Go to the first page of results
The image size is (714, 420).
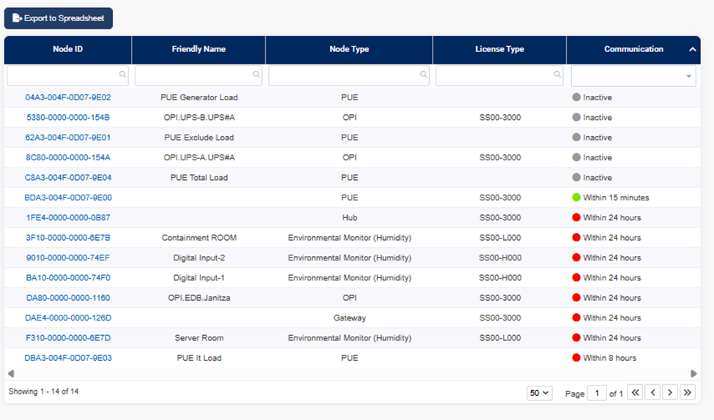[635, 393]
